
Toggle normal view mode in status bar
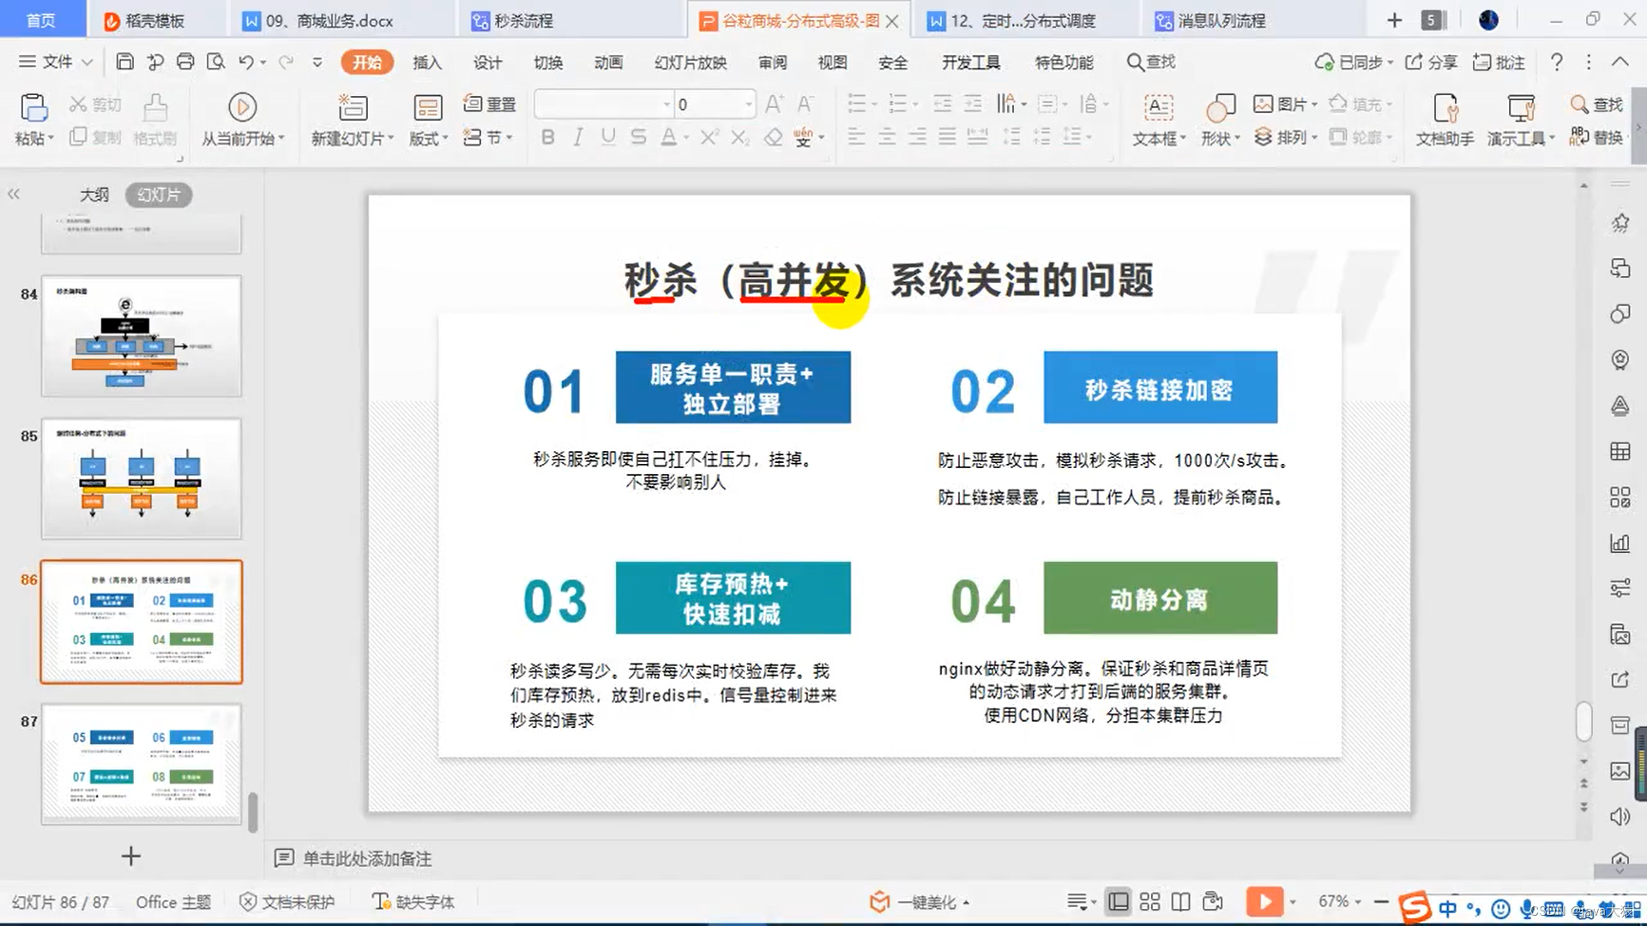tap(1119, 902)
